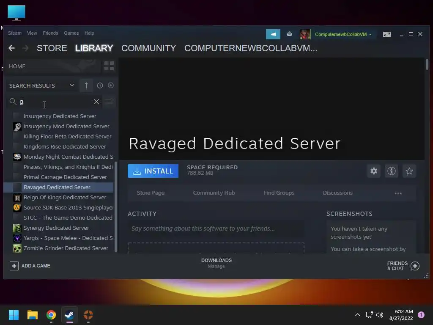Switch library to grid collections view
This screenshot has width=433, height=325.
pos(109,66)
